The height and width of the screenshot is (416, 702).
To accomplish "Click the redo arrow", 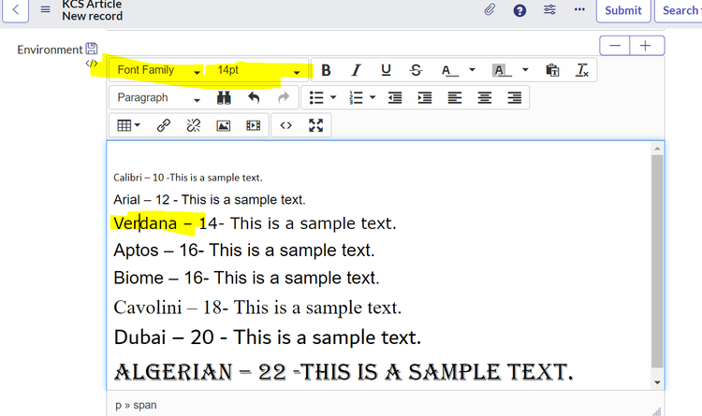I will coord(284,98).
